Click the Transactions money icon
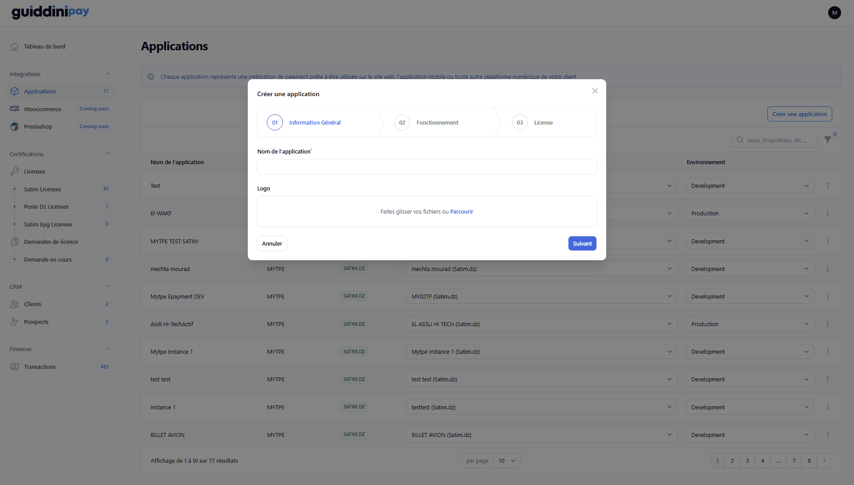Screen dimensions: 854x485 pyautogui.click(x=15, y=367)
